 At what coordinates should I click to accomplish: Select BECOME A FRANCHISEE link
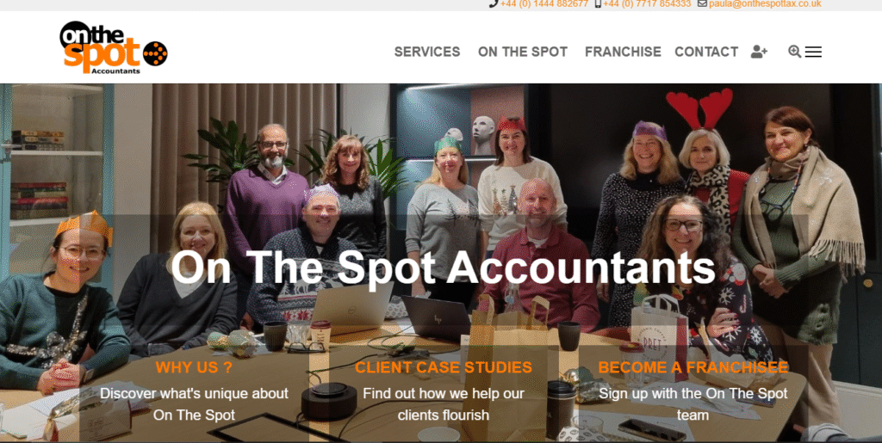coord(693,367)
